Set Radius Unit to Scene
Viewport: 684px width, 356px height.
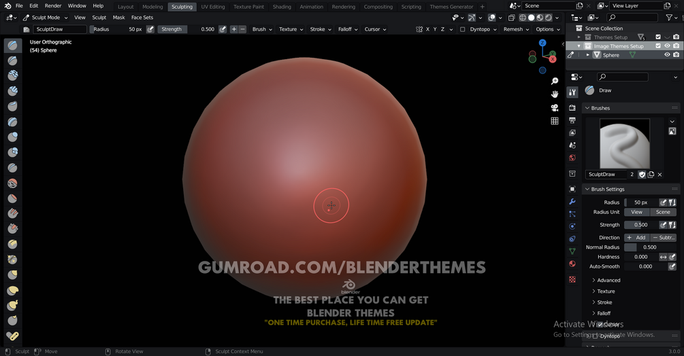tap(663, 212)
